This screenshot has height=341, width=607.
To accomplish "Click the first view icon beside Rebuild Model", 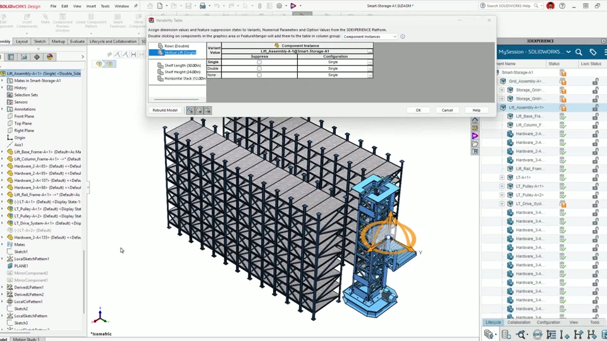I will 190,110.
